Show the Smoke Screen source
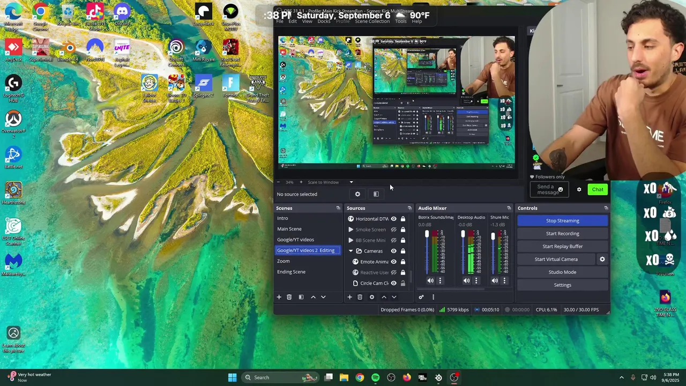This screenshot has width=686, height=386. 393,229
